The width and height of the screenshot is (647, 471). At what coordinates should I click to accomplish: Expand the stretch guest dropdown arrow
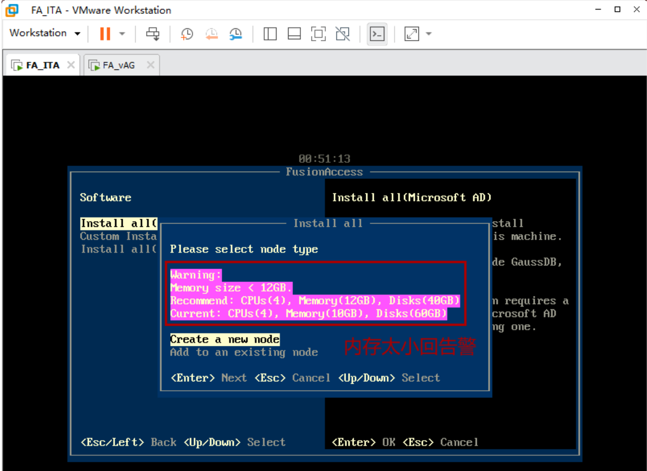coord(429,34)
